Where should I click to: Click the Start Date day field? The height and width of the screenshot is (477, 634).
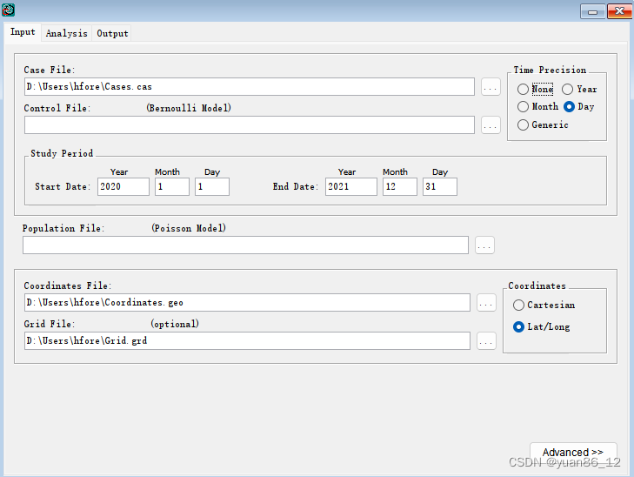(x=212, y=187)
